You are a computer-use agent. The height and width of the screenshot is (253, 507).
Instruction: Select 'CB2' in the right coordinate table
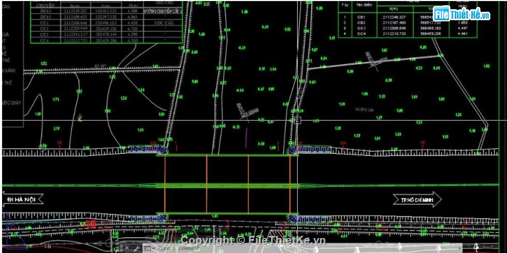[361, 22]
